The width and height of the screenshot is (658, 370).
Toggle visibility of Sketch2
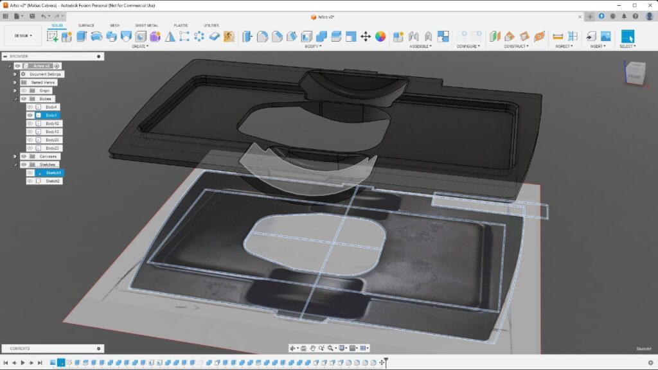[x=30, y=181]
